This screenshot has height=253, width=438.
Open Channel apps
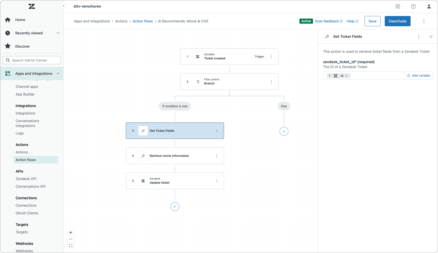click(27, 87)
